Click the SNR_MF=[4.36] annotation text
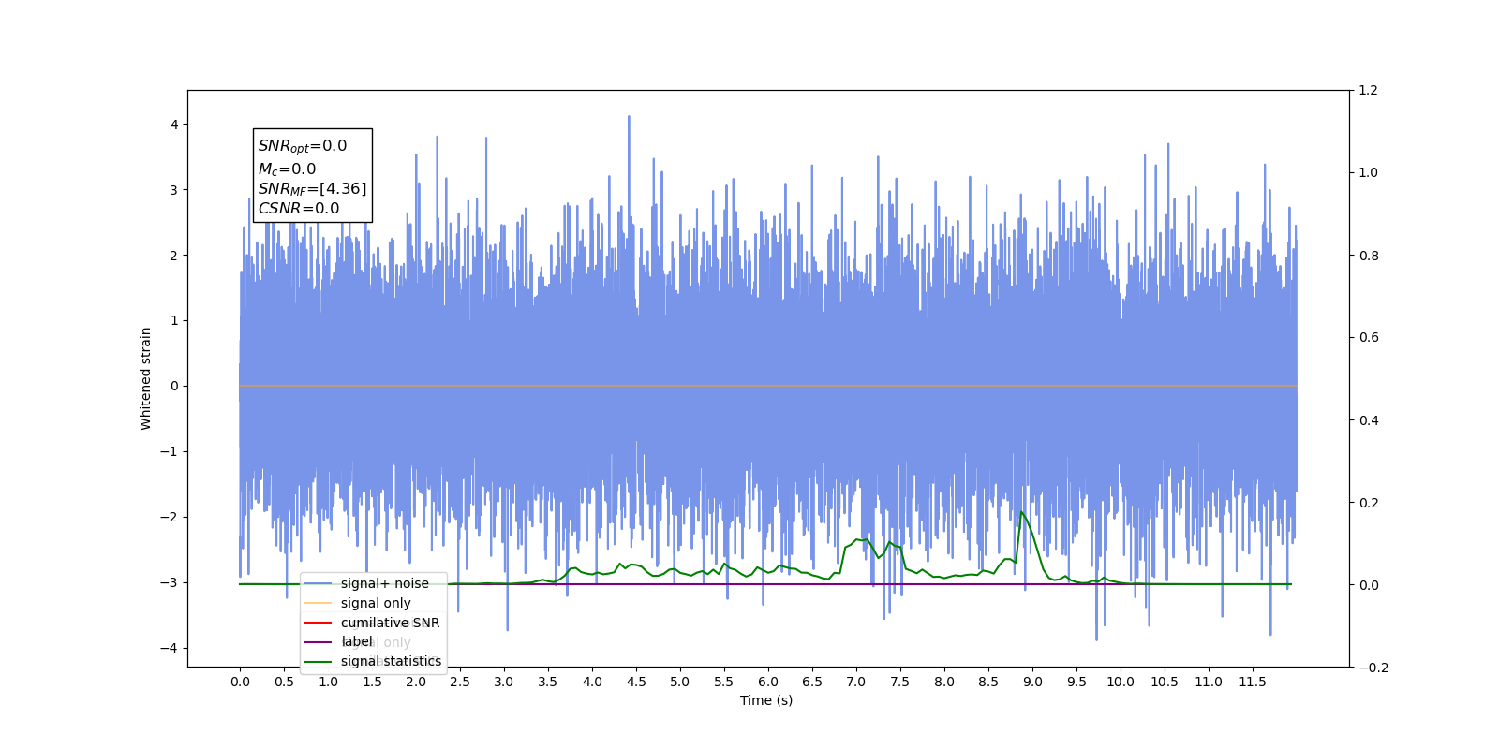The height and width of the screenshot is (749, 1499). (x=313, y=189)
